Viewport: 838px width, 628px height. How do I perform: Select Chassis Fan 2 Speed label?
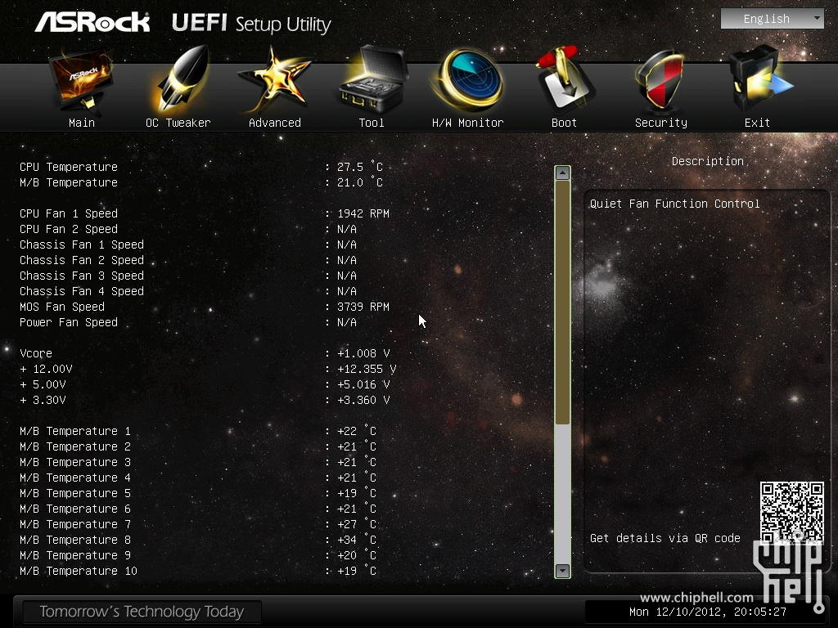(x=82, y=260)
